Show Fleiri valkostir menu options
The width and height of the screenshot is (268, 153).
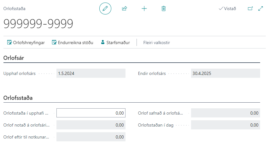[156, 42]
